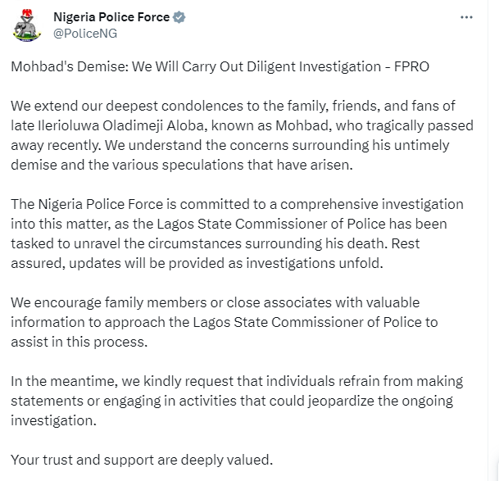
Task: Click the Nigeria Police Force coat-of-arms avatar
Action: [27, 25]
